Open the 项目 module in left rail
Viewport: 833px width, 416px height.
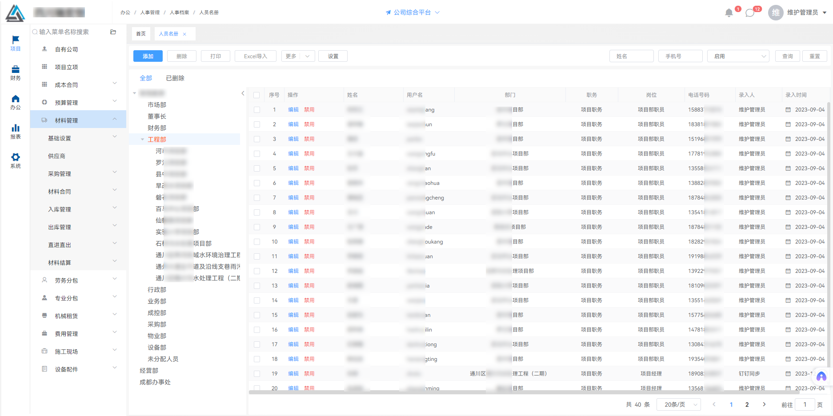[x=16, y=44]
